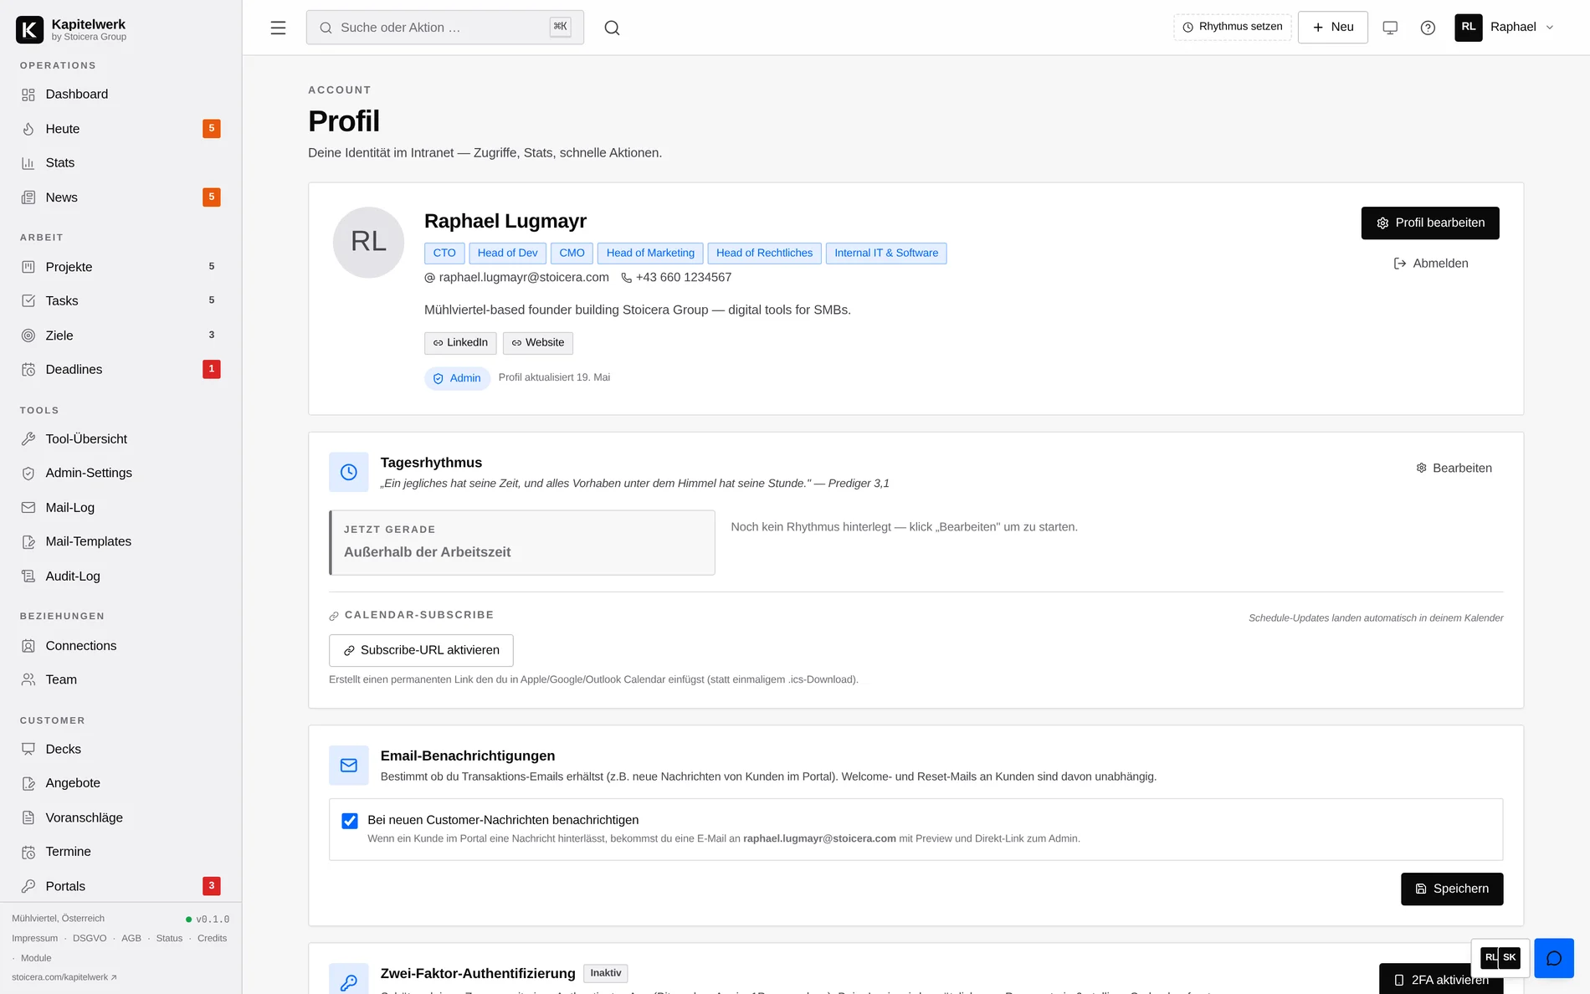This screenshot has width=1590, height=994.
Task: Click the SK presence avatar
Action: pyautogui.click(x=1510, y=958)
